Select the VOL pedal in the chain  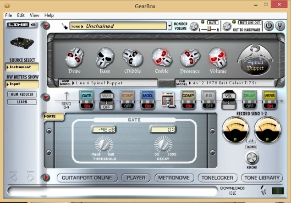229,100
